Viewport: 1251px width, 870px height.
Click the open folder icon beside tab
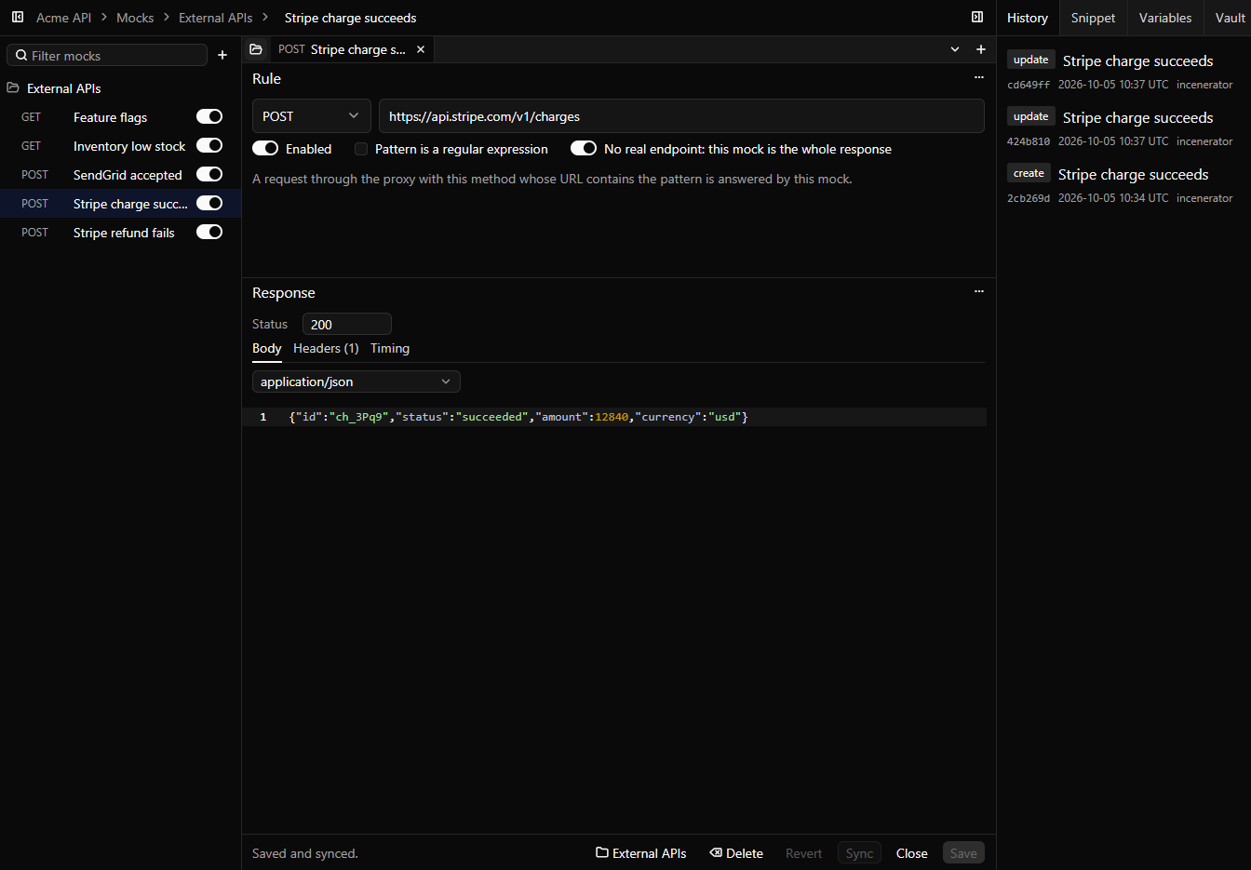pyautogui.click(x=256, y=49)
